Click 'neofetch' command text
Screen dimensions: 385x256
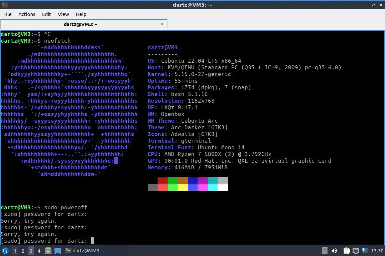click(57, 41)
